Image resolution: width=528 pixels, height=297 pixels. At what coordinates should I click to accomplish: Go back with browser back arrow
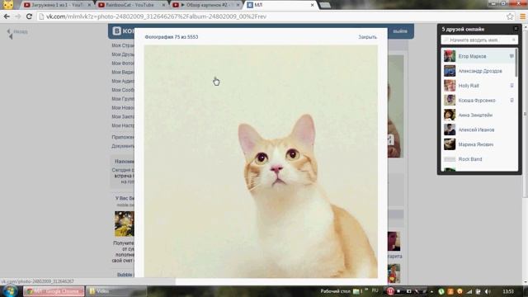pos(7,16)
